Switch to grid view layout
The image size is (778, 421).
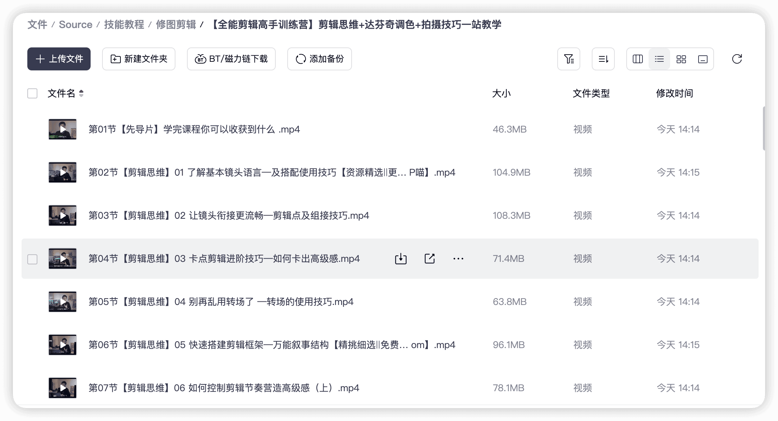[681, 59]
